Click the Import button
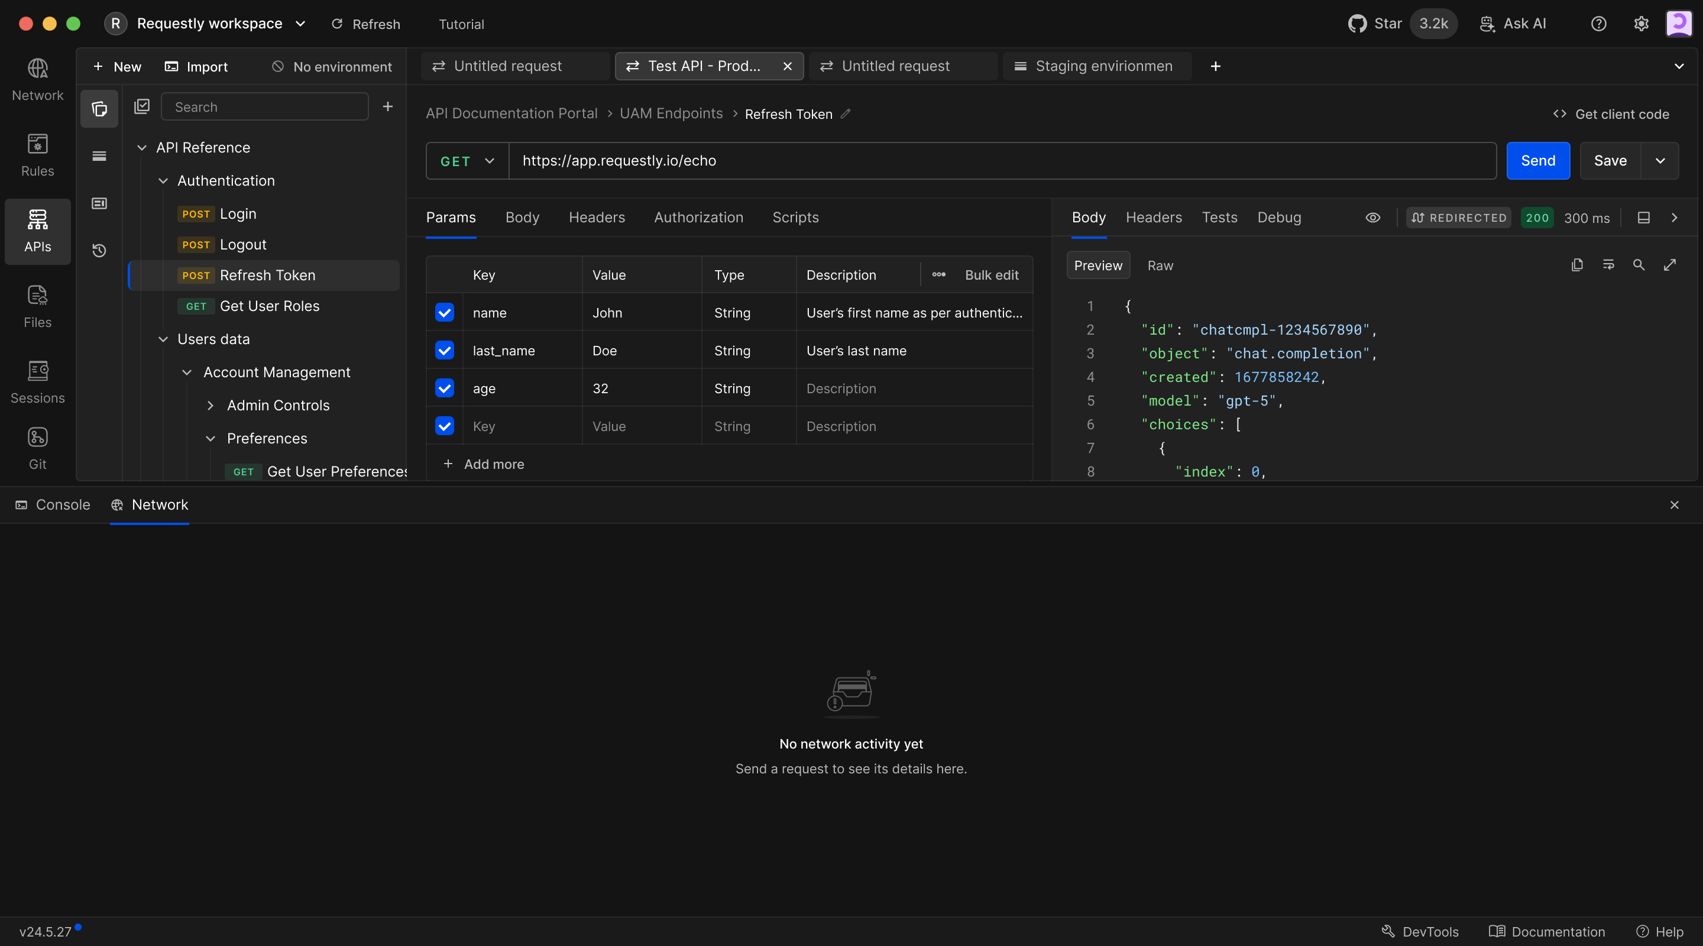1703x946 pixels. pyautogui.click(x=196, y=67)
